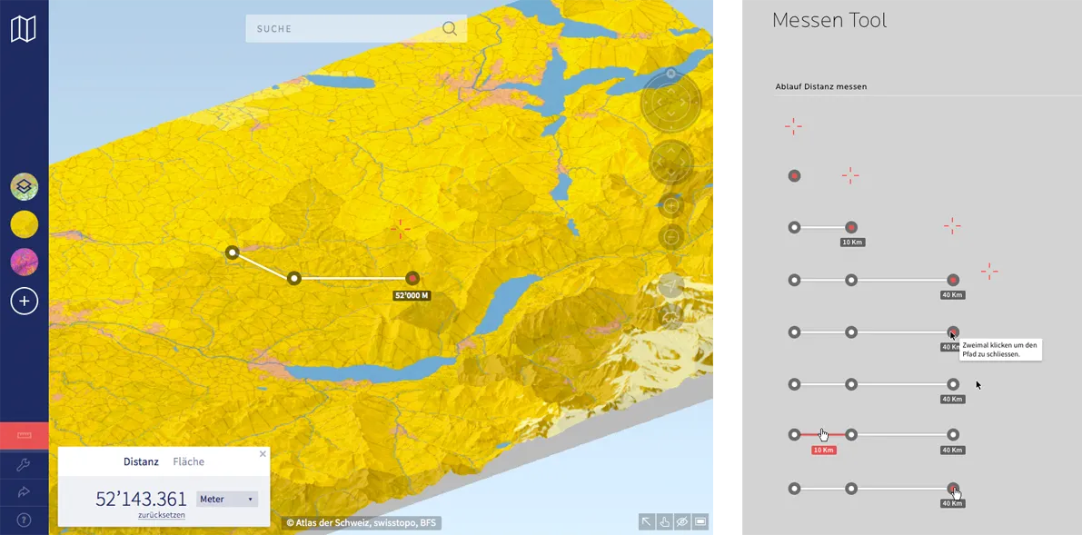Activate the arrow pointer mode bottom right
The width and height of the screenshot is (1082, 535).
click(647, 521)
